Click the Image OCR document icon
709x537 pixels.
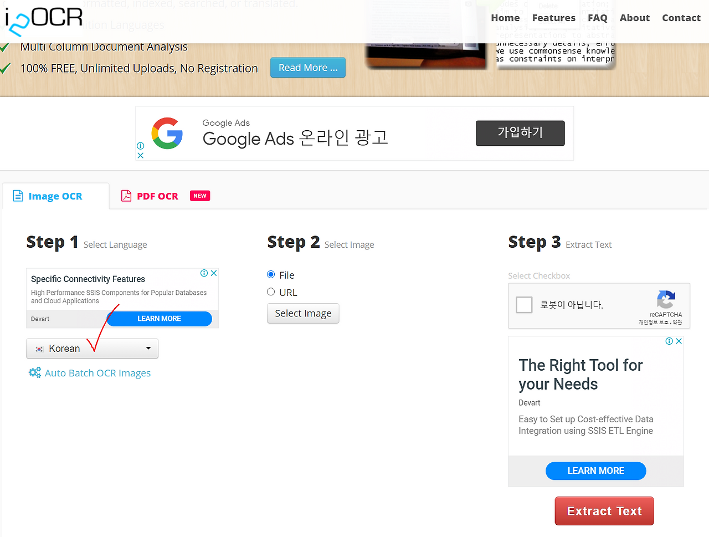point(18,196)
